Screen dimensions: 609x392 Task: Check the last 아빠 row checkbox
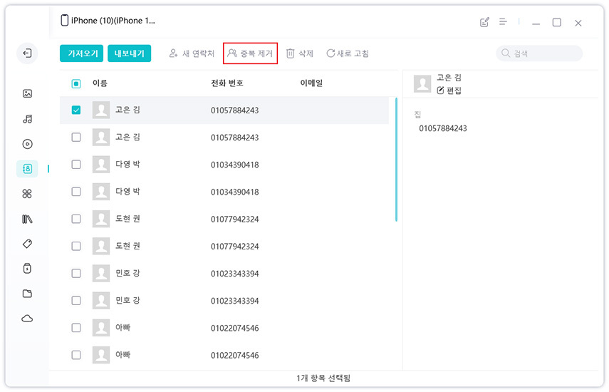[76, 355]
